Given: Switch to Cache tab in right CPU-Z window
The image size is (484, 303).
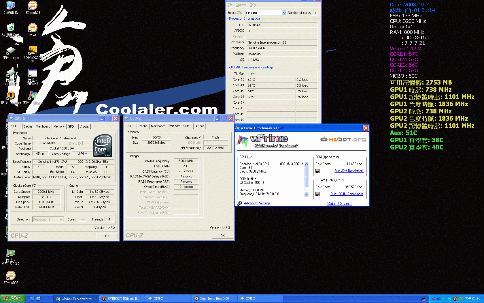Looking at the screenshot, I should pos(143,126).
